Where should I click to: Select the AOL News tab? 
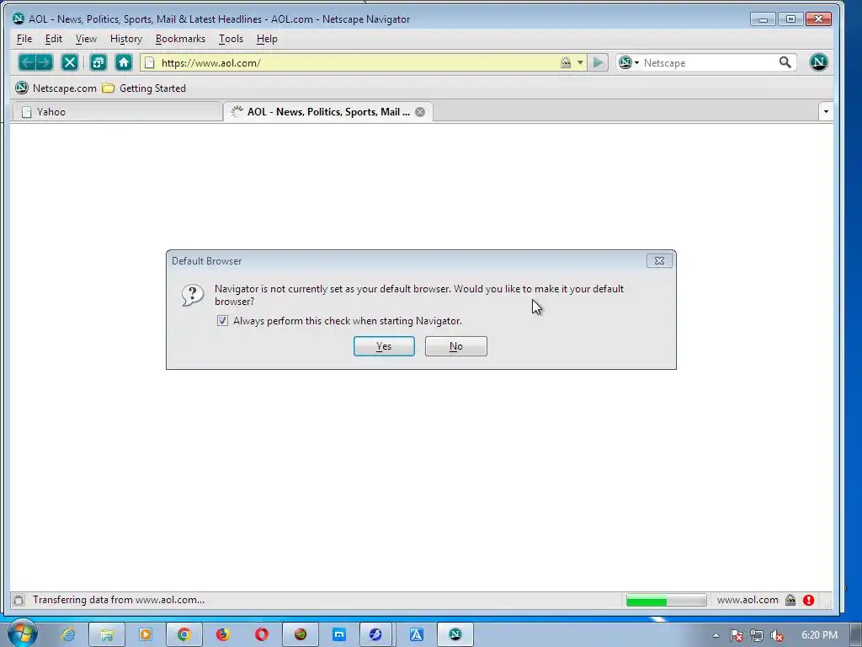[x=328, y=112]
